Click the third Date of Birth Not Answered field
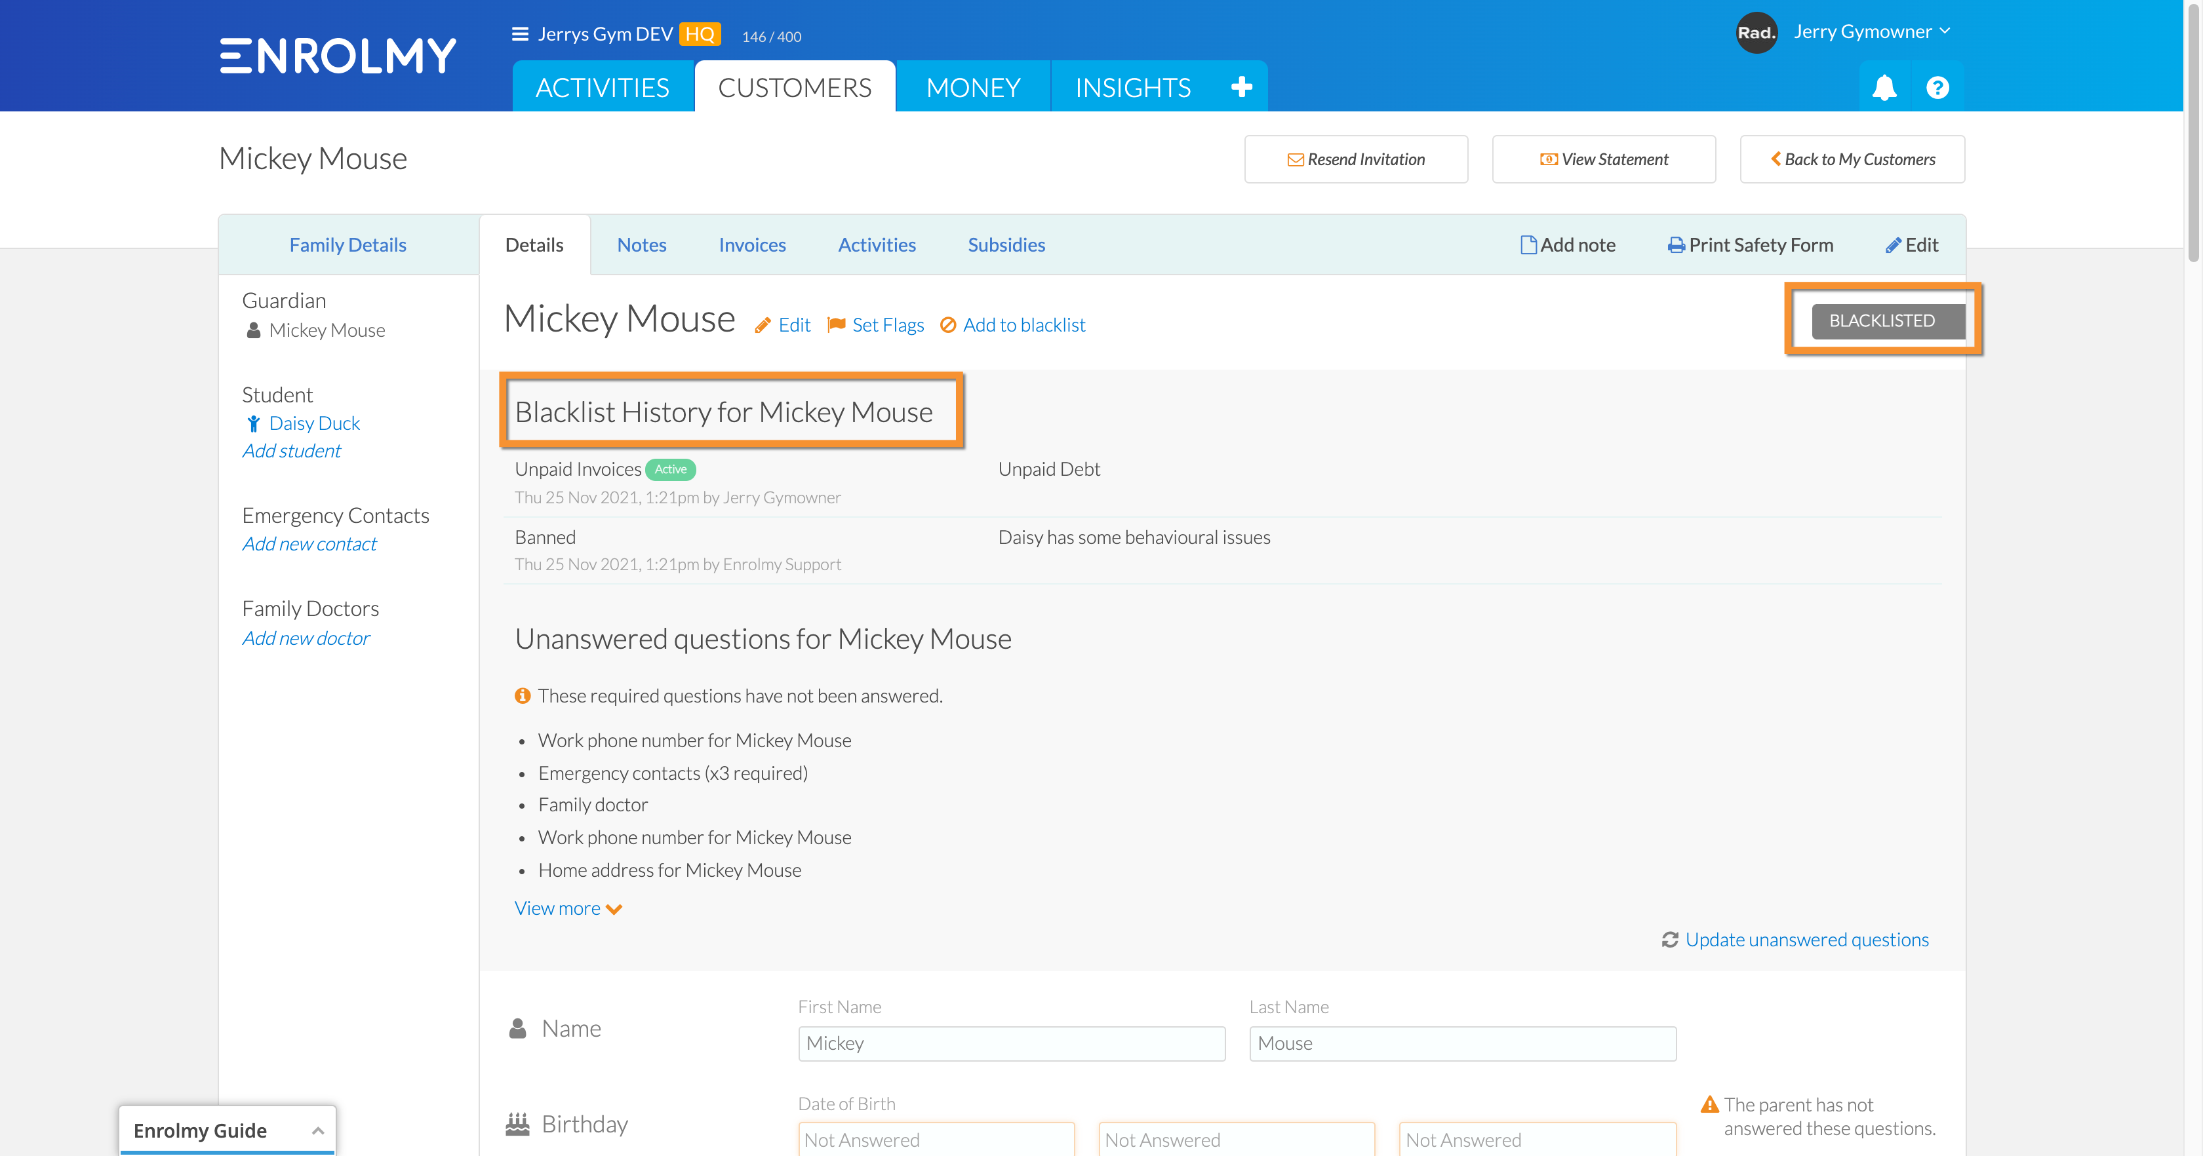2203x1156 pixels. coord(1537,1140)
